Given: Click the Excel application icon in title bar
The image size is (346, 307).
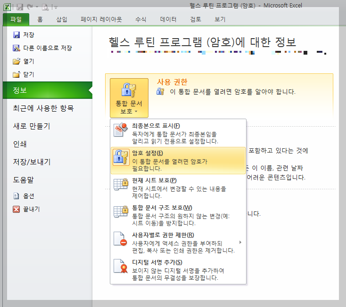Looking at the screenshot, I should (7, 7).
